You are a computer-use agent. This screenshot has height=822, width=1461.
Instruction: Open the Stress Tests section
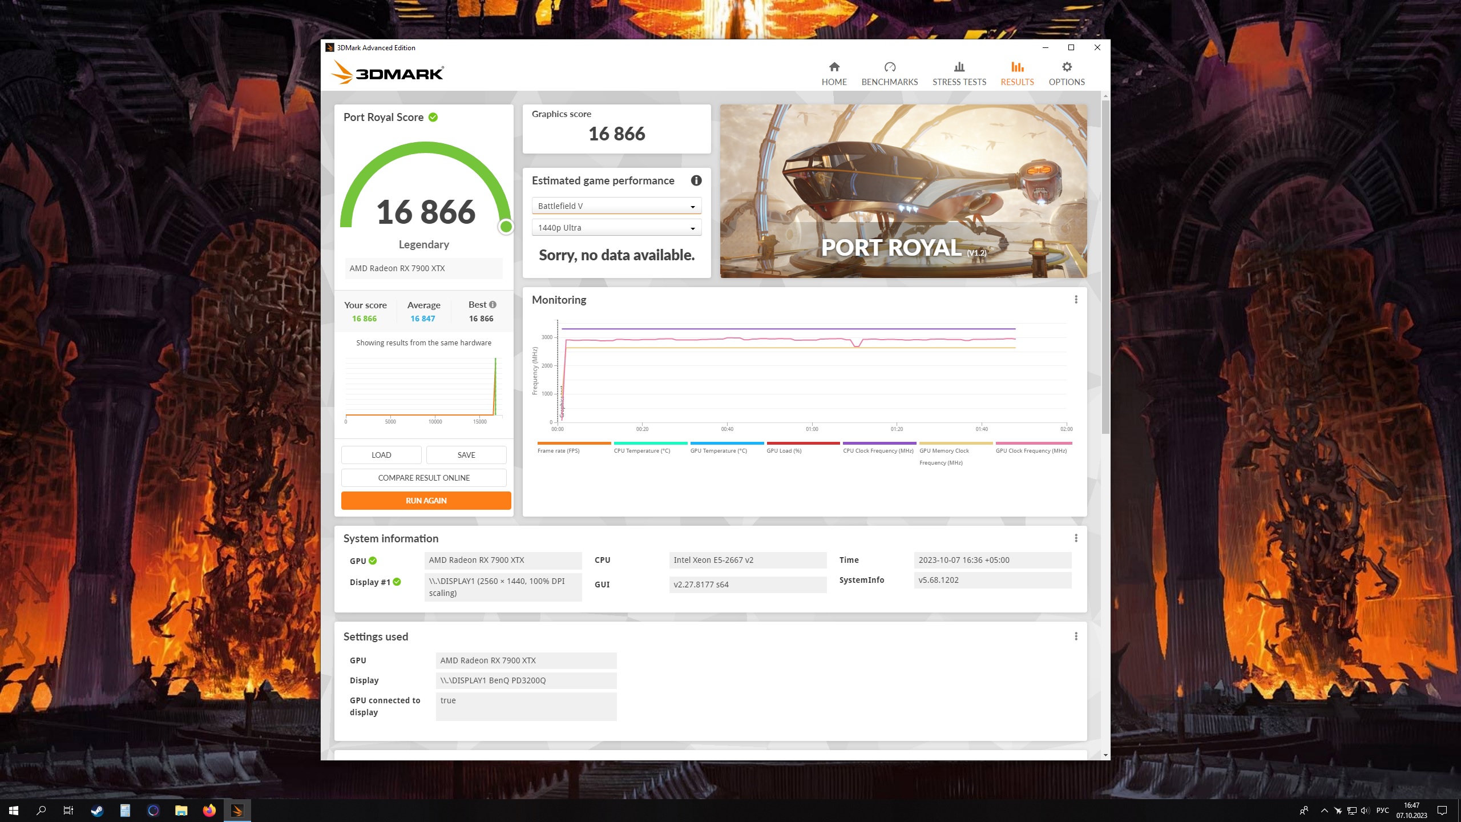coord(959,74)
